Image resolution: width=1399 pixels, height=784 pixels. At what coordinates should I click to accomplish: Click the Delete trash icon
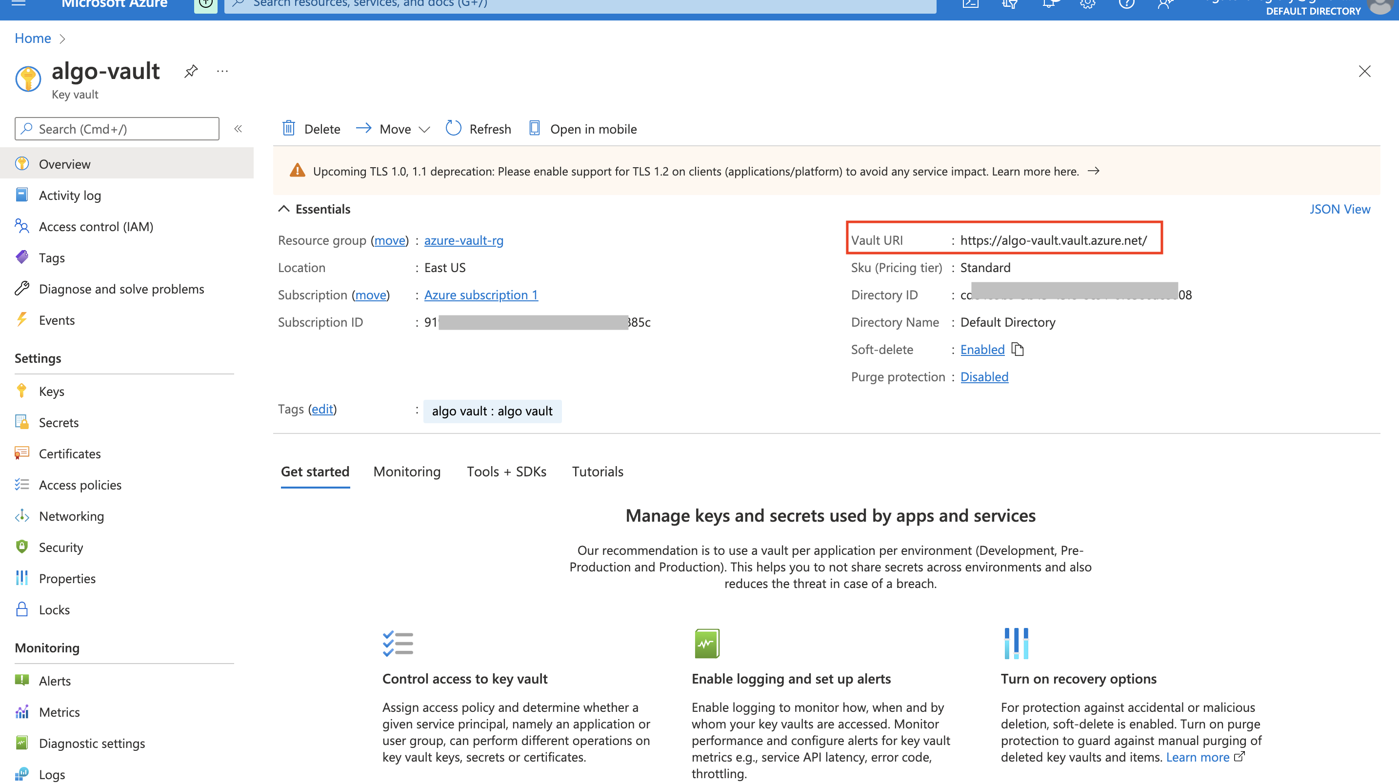click(x=288, y=129)
